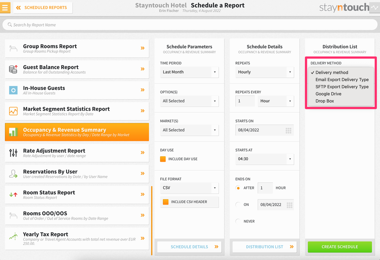
Task: Choose the Delivery method placeholder option
Action: (332, 72)
